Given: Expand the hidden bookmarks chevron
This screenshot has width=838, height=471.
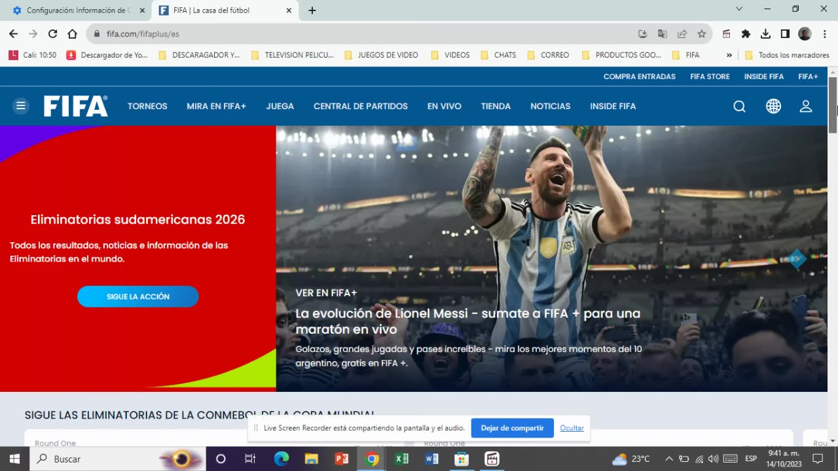Looking at the screenshot, I should 729,55.
